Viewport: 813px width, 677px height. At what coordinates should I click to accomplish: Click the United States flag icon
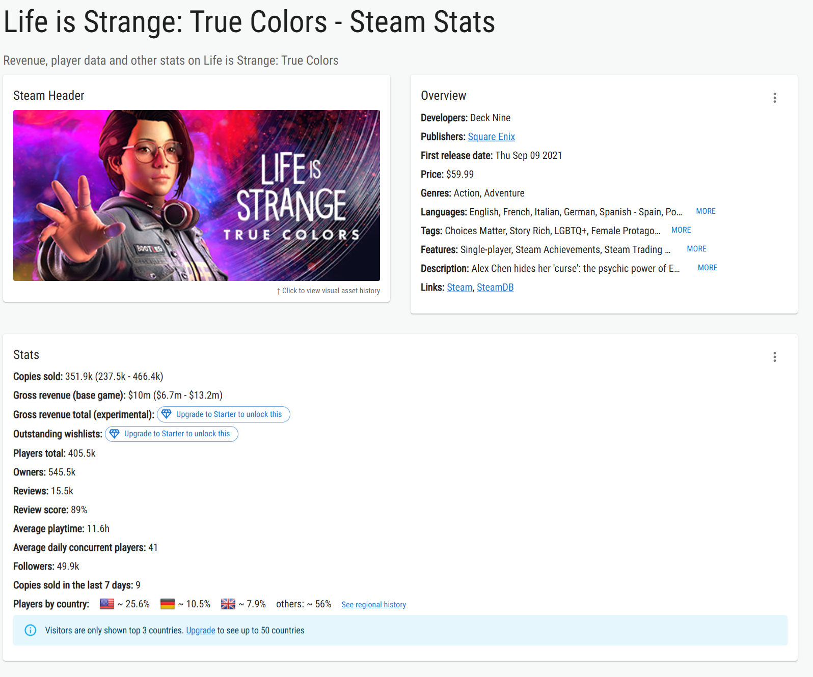tap(107, 604)
